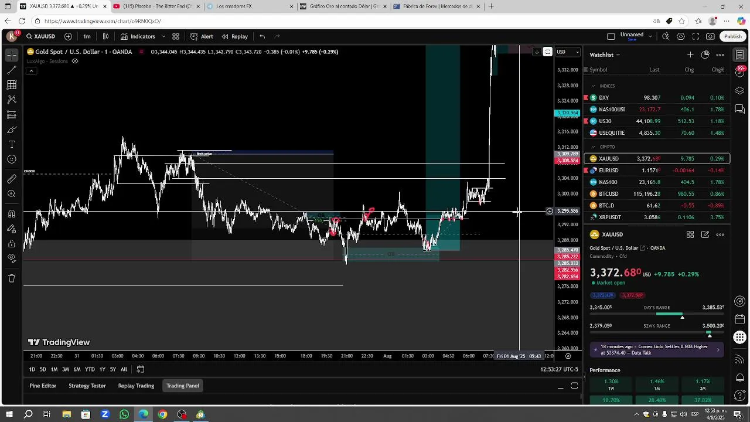The image size is (750, 422).
Task: Select XRPUSDT in the watchlist
Action: pyautogui.click(x=657, y=217)
